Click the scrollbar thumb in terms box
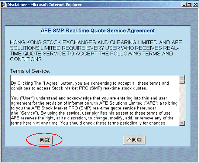 click(x=182, y=82)
